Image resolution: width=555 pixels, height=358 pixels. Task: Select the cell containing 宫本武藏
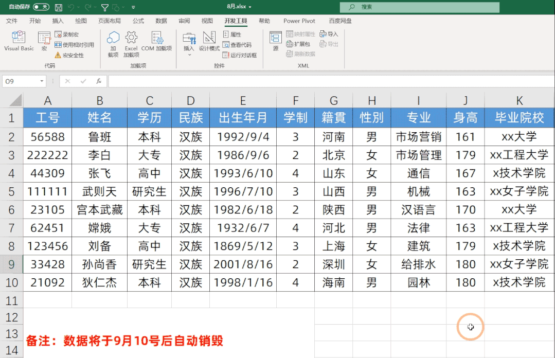99,210
